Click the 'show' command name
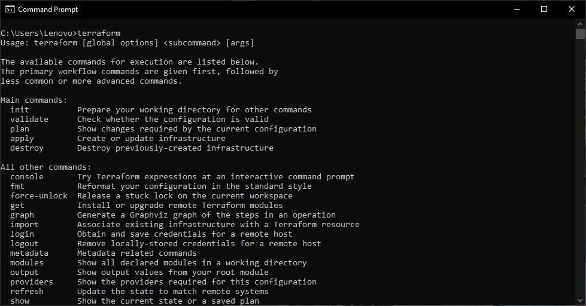Screen dimensions: 586x306 click(x=20, y=301)
